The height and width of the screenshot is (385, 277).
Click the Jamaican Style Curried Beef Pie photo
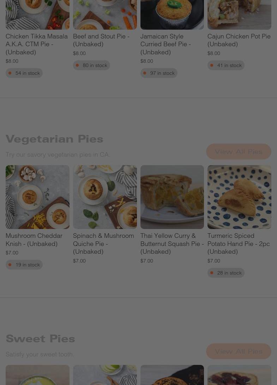click(172, 14)
